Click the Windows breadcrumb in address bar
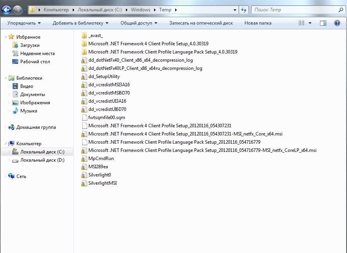The height and width of the screenshot is (253, 347). tap(140, 10)
